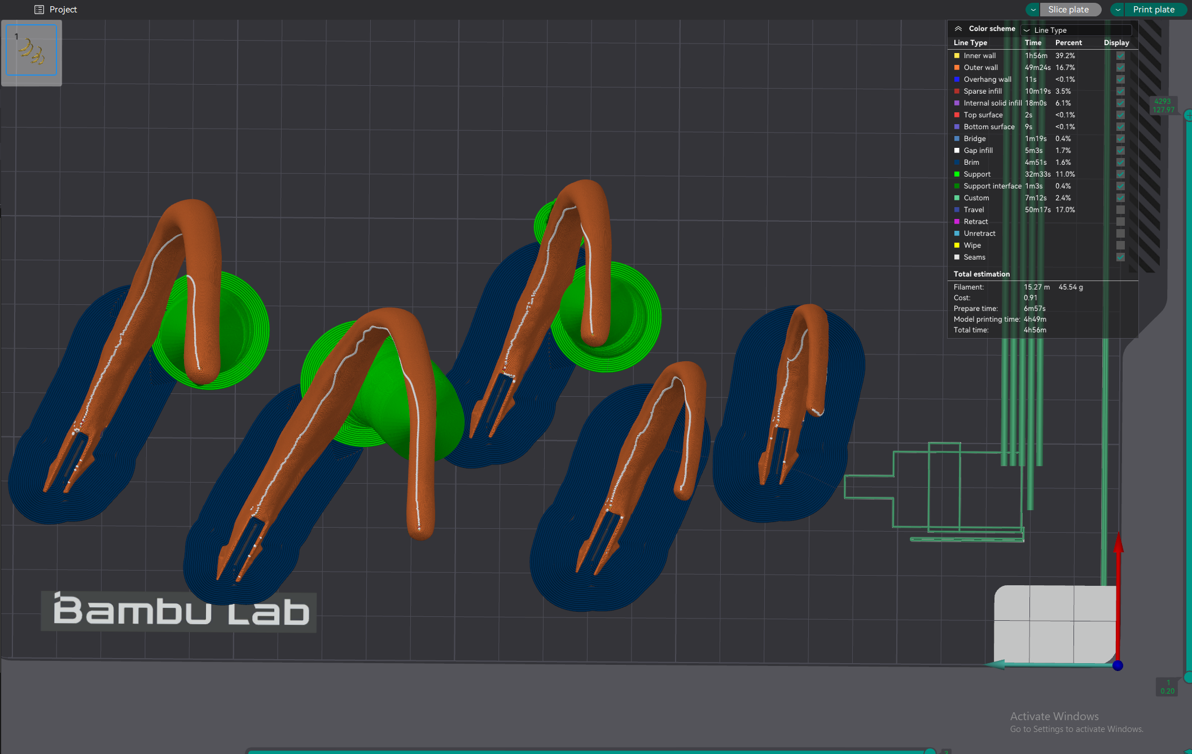Open the Print plate dropdown arrow

(1117, 10)
